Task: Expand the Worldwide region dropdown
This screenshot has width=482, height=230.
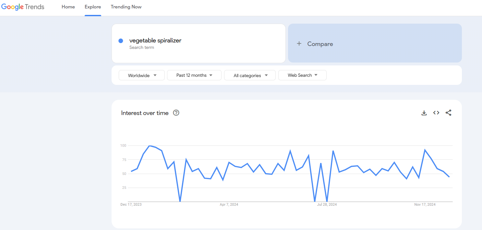Action: tap(142, 75)
